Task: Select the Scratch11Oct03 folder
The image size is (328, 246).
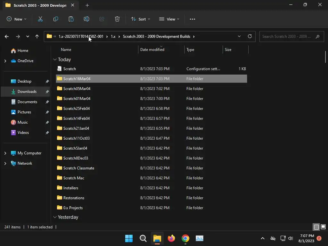Action: pos(151,138)
